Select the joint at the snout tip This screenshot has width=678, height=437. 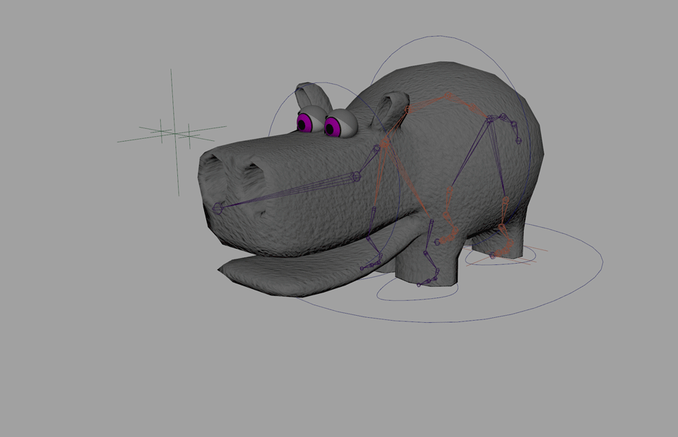coord(218,208)
